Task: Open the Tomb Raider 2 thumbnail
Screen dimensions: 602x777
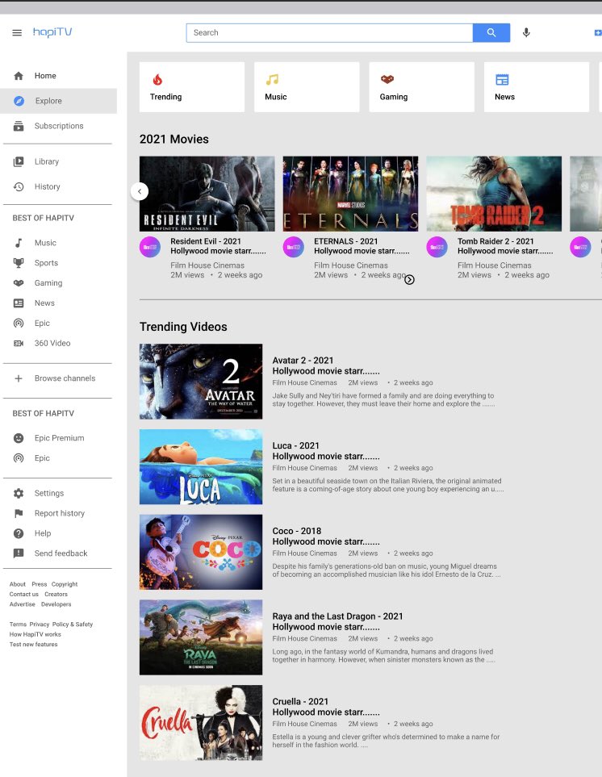Action: 494,194
